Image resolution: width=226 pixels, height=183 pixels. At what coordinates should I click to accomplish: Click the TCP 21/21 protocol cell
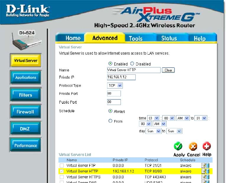tap(153, 165)
